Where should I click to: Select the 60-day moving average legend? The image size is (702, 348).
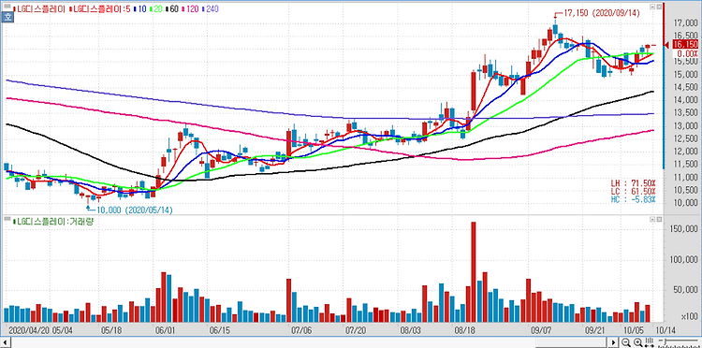[x=172, y=9]
